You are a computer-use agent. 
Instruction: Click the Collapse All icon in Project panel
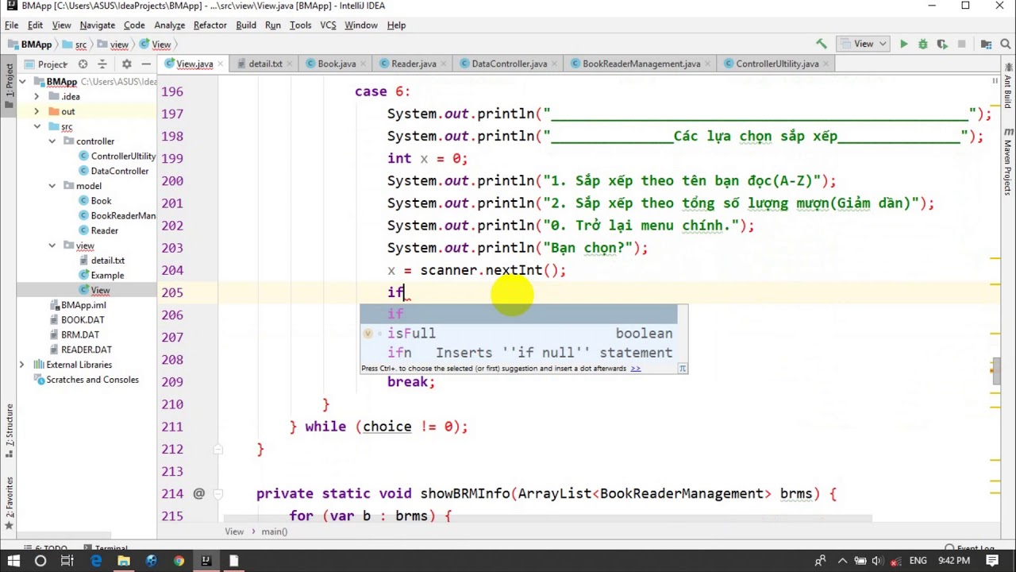pos(102,64)
